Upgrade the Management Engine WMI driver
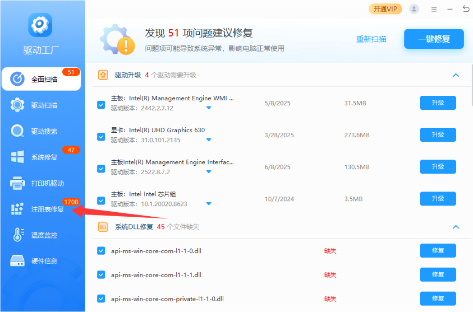473x312 pixels. click(438, 103)
